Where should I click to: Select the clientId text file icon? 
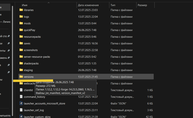21,90
